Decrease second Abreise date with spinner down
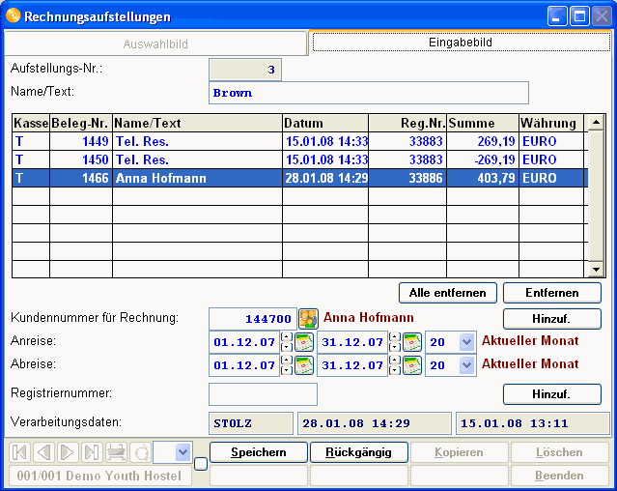 coord(395,370)
